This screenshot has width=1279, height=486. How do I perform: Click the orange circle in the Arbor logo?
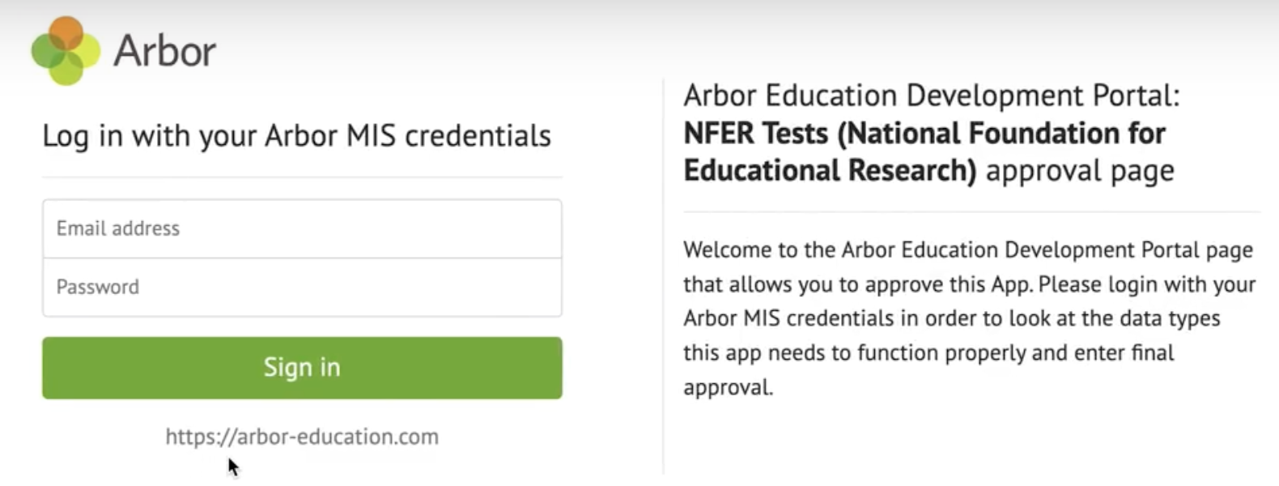coord(66,32)
